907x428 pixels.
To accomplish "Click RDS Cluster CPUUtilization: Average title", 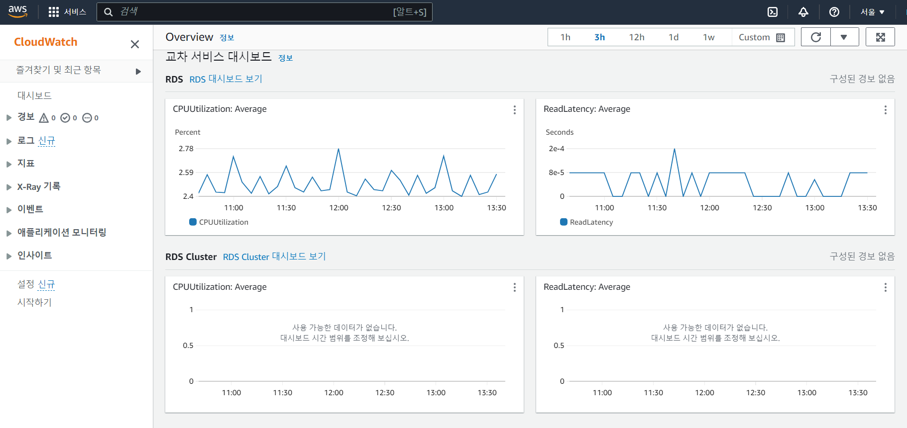I will pyautogui.click(x=220, y=287).
